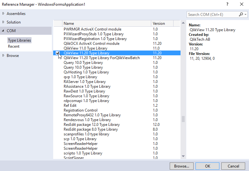Click the search magnifier icon
This screenshot has height=171, width=249.
point(241,15)
